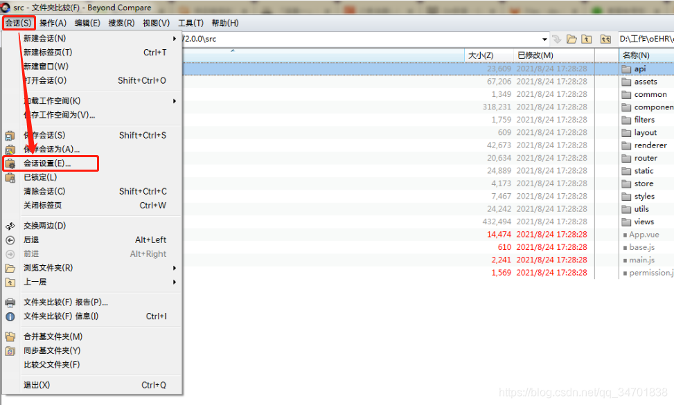The height and width of the screenshot is (405, 674).
Task: Click the 同步基文件夹(Y) icon
Action: click(x=10, y=351)
